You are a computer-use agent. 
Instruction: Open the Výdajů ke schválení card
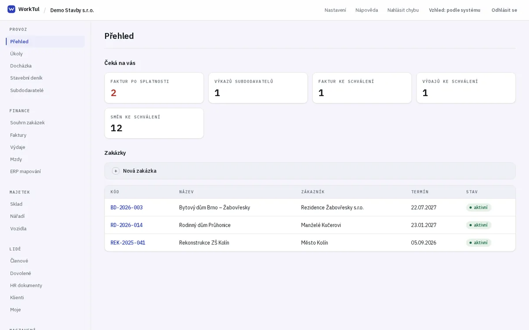pos(466,88)
